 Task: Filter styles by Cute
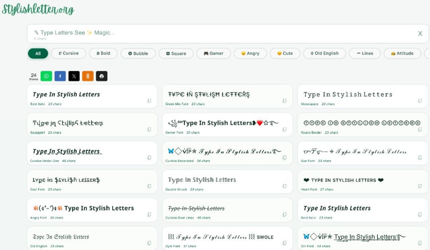click(x=285, y=53)
